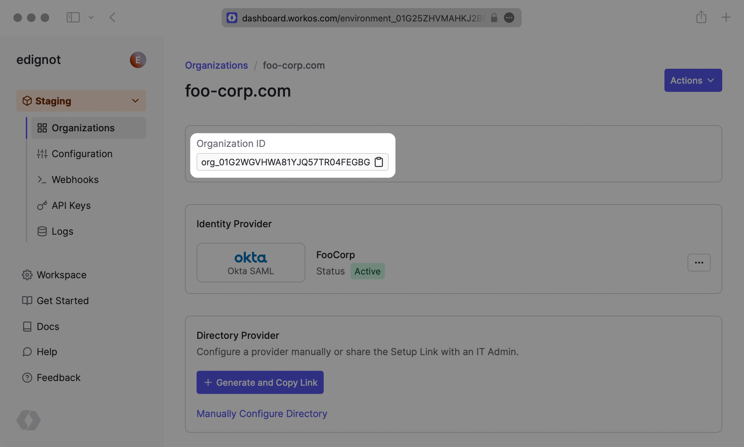Click the browser back arrow

[x=113, y=17]
